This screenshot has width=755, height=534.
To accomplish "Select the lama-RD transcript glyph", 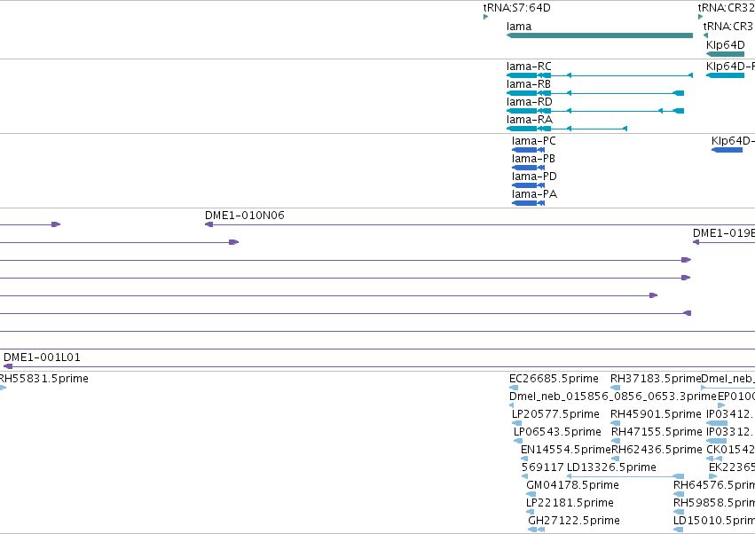I will [595, 111].
